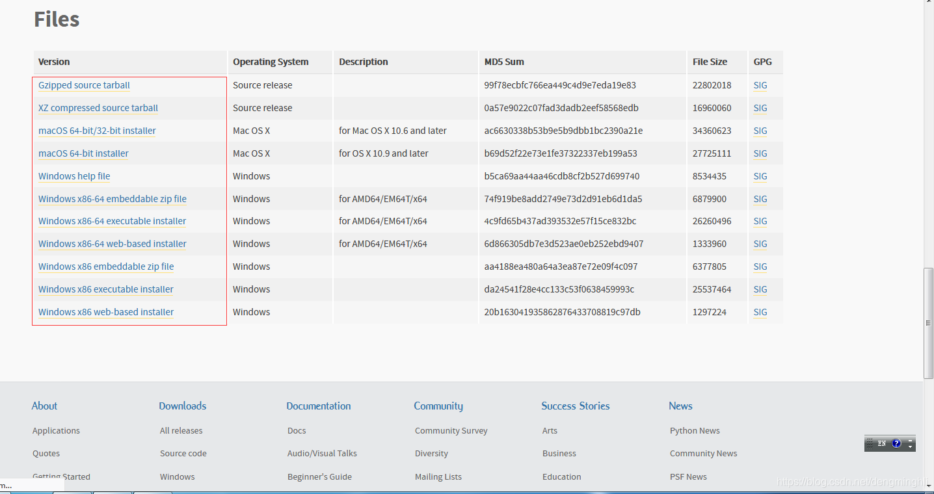Open SIG link for Gzipped source tarball
Image resolution: width=934 pixels, height=494 pixels.
[760, 85]
